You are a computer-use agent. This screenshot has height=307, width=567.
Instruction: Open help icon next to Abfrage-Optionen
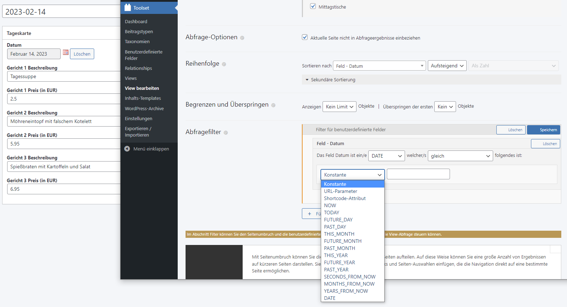point(242,38)
